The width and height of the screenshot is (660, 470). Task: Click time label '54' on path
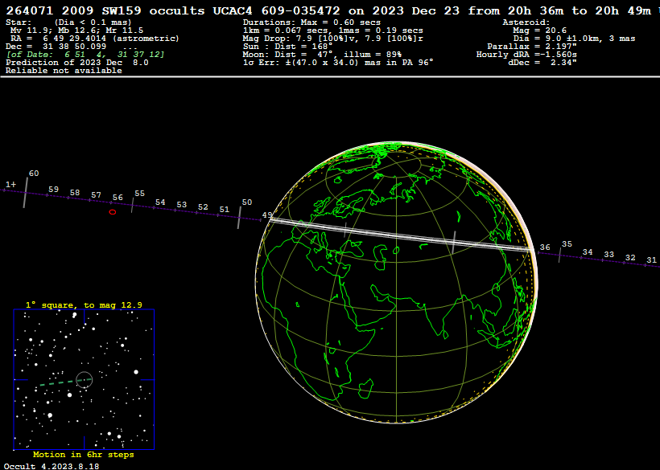click(x=160, y=202)
